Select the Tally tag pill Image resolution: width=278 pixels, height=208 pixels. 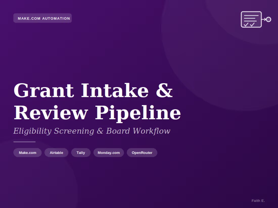[x=81, y=153]
